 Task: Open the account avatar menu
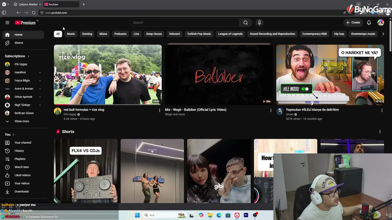click(381, 23)
